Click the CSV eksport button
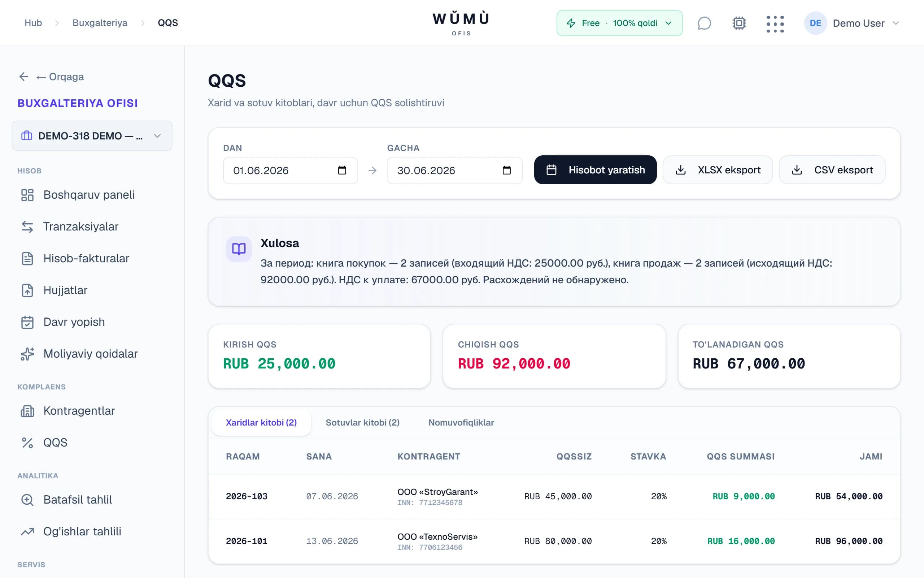 click(832, 170)
